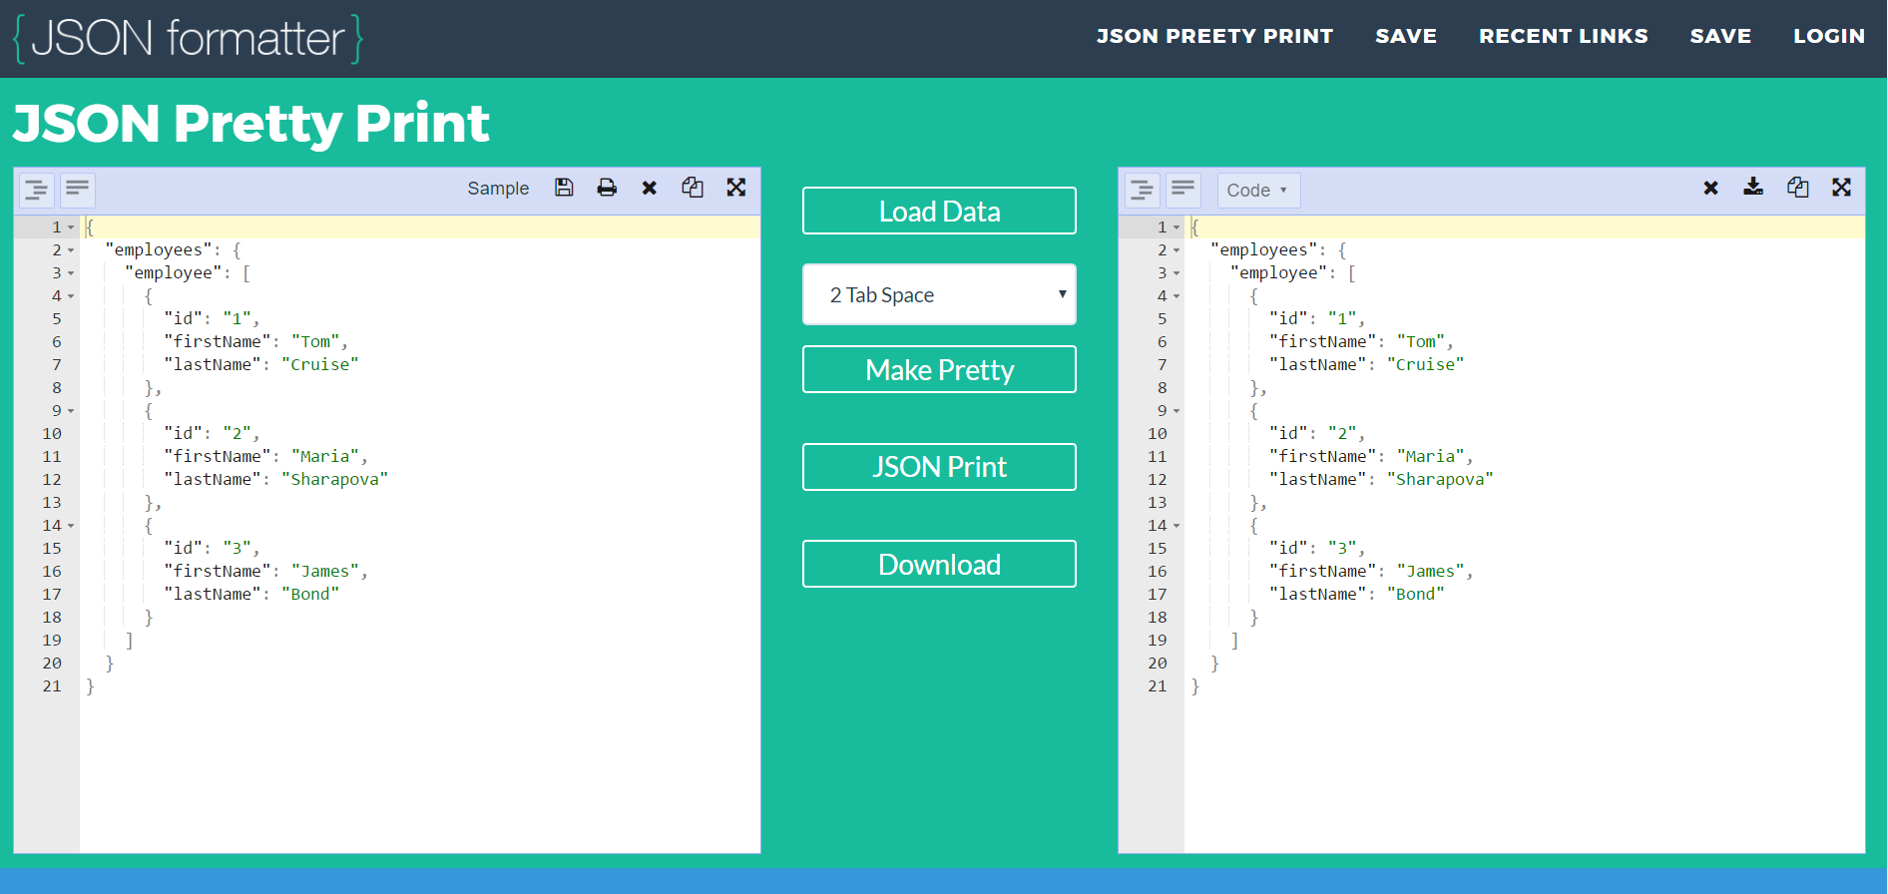Click the compact icon in left editor toolbar
The height and width of the screenshot is (894, 1888).
(x=78, y=190)
